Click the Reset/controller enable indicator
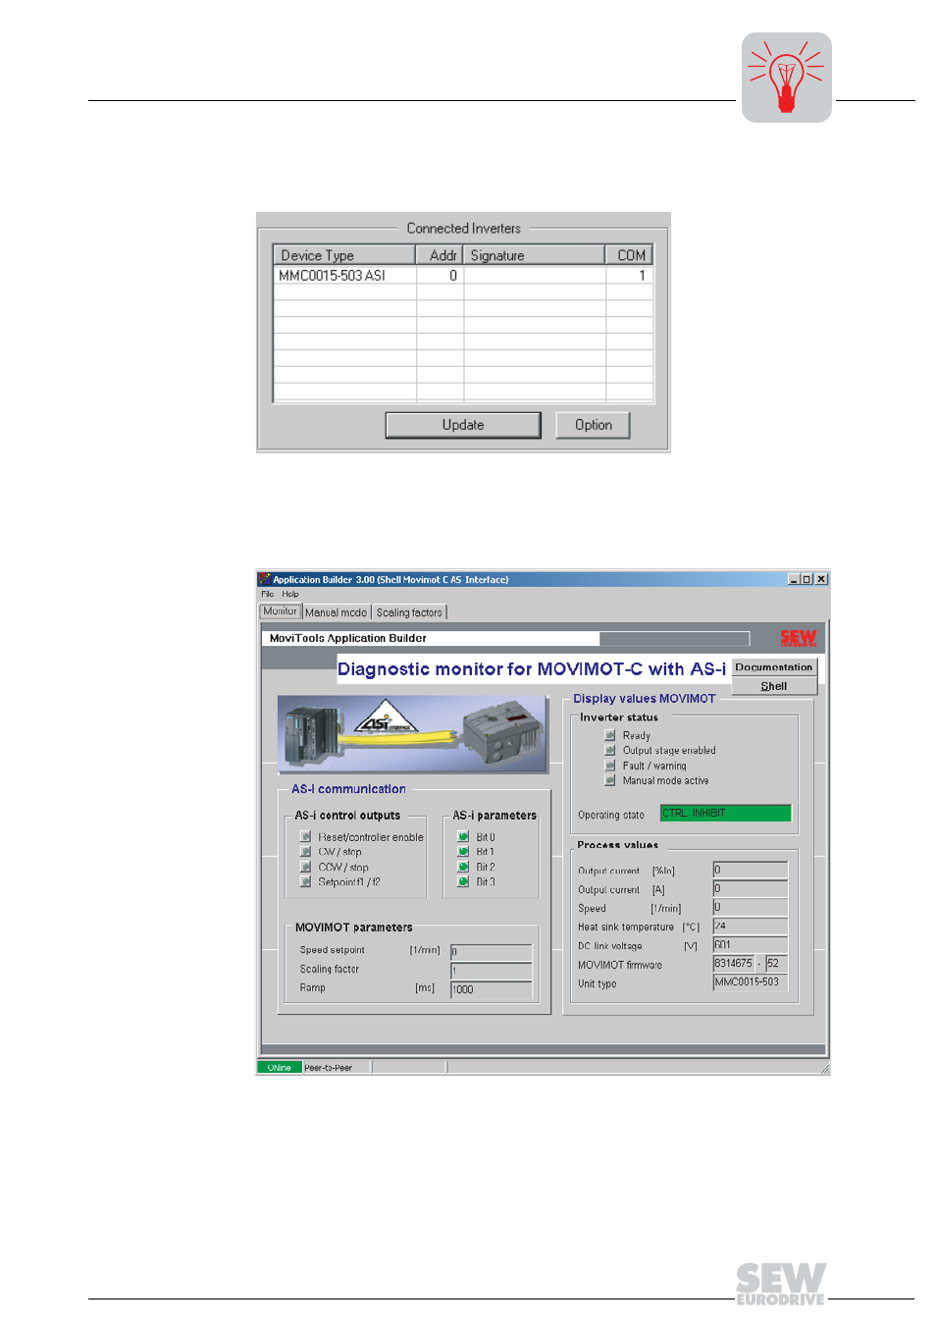 coord(306,837)
